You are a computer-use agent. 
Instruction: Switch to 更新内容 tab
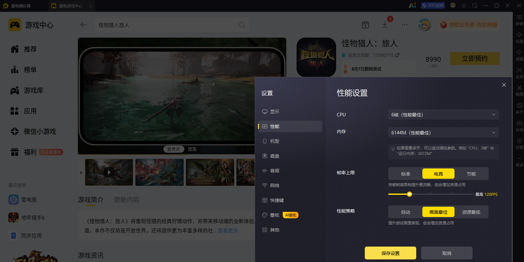point(127,200)
